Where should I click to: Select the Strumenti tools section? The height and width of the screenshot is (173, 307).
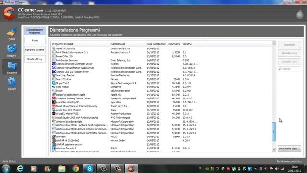coord(12,67)
